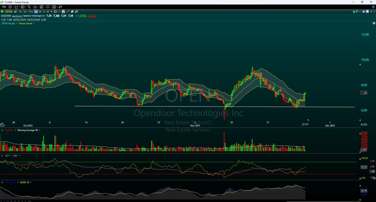Select the 4h timeframe
The width and height of the screenshot is (376, 202).
coord(40,12)
